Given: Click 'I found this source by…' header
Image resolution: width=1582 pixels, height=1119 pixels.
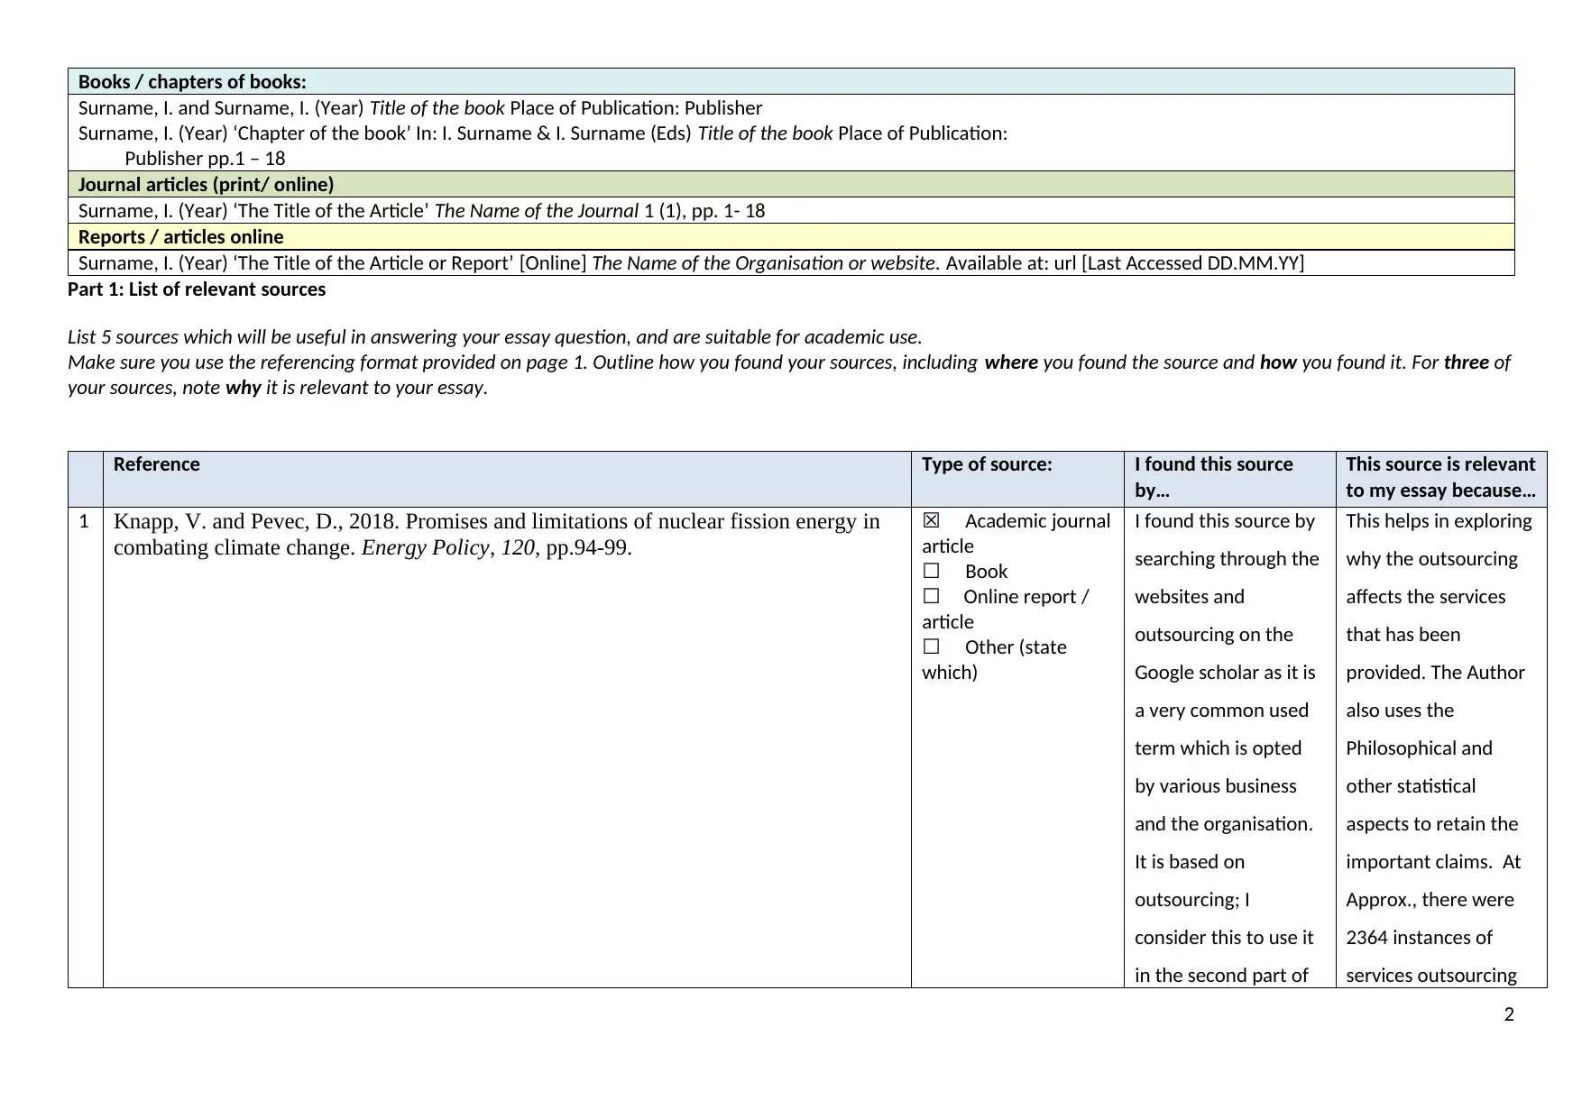Looking at the screenshot, I should point(1214,477).
